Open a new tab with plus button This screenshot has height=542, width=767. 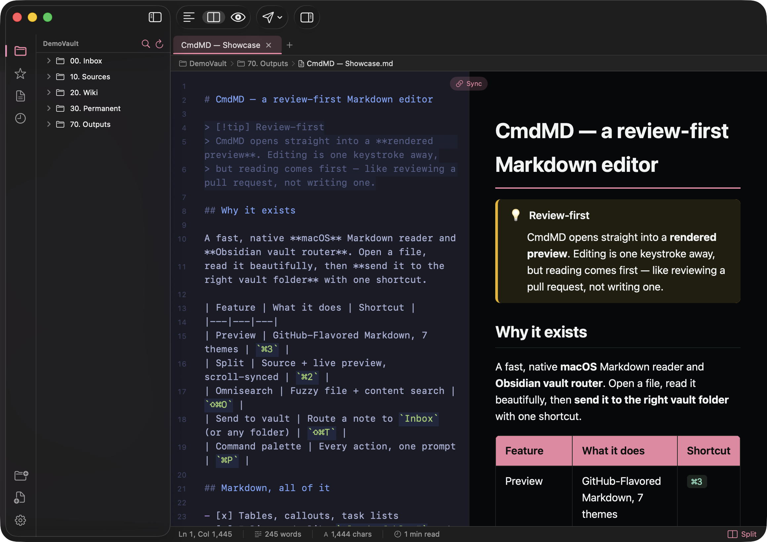click(x=290, y=45)
